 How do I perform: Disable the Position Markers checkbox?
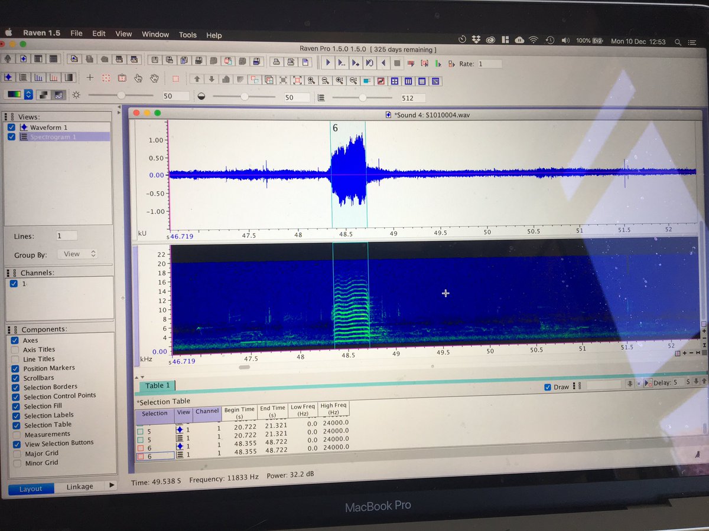point(15,368)
